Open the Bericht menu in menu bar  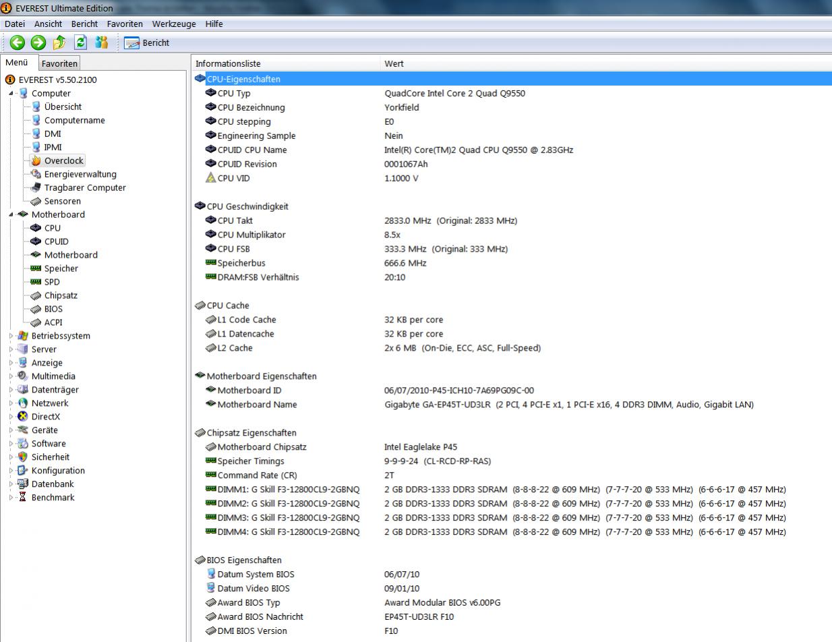(84, 24)
